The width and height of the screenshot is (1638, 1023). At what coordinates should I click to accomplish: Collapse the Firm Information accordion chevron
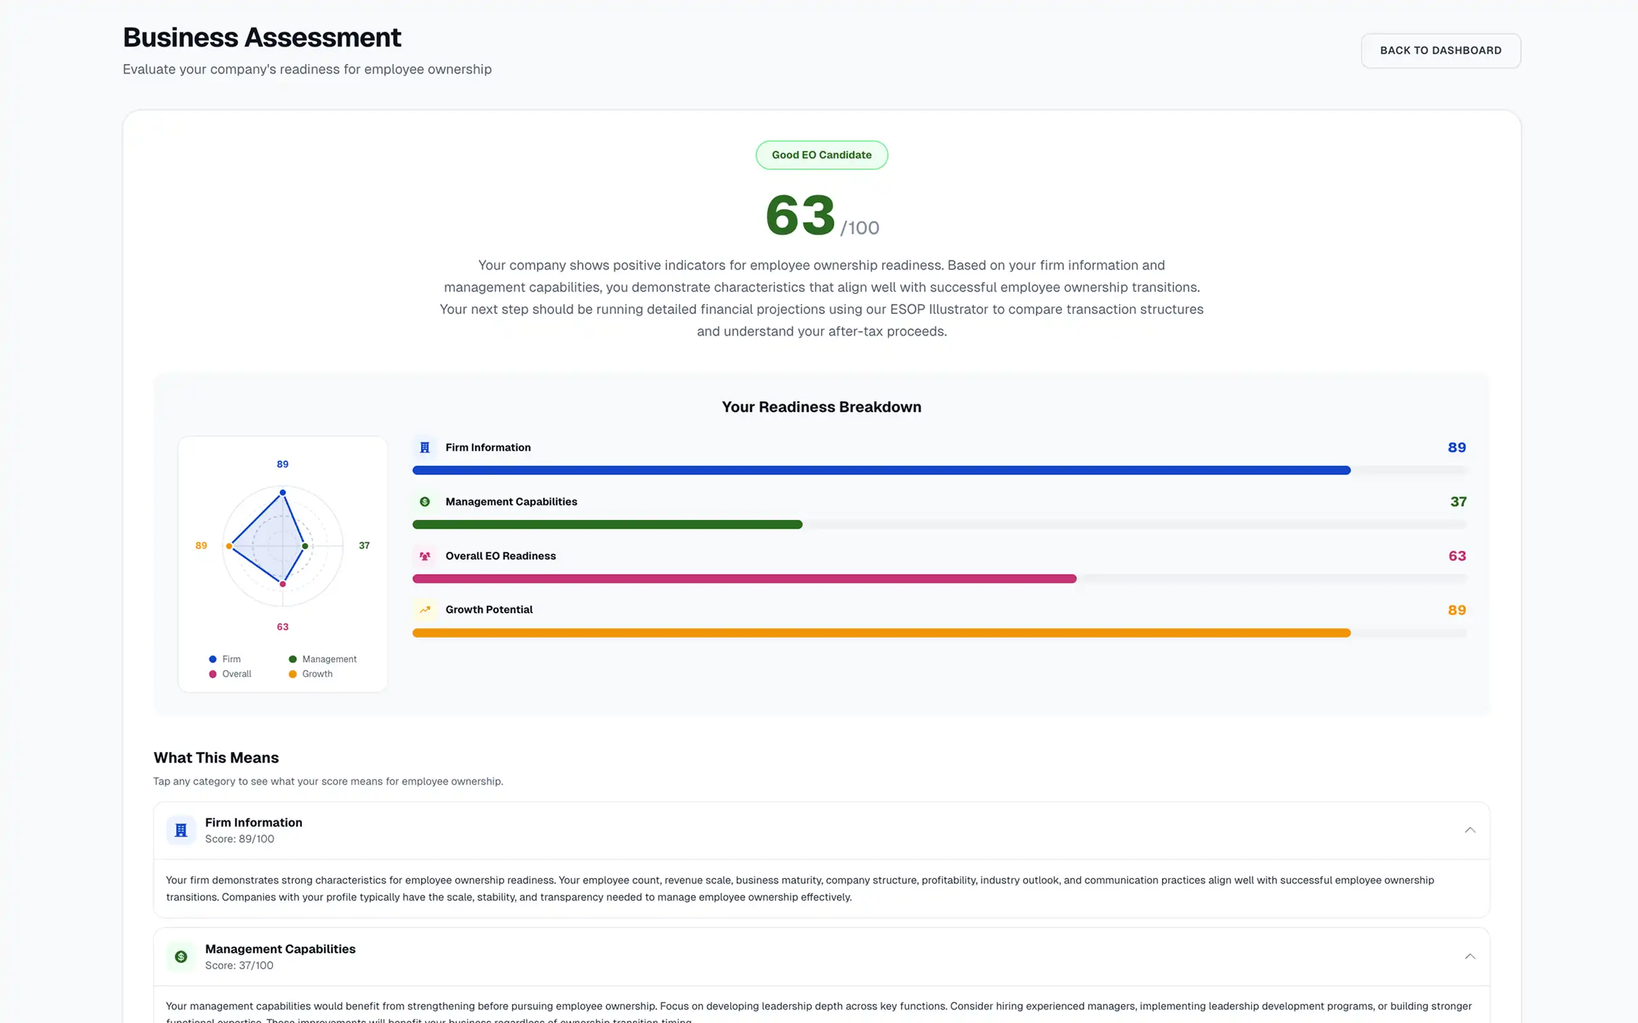1470,830
